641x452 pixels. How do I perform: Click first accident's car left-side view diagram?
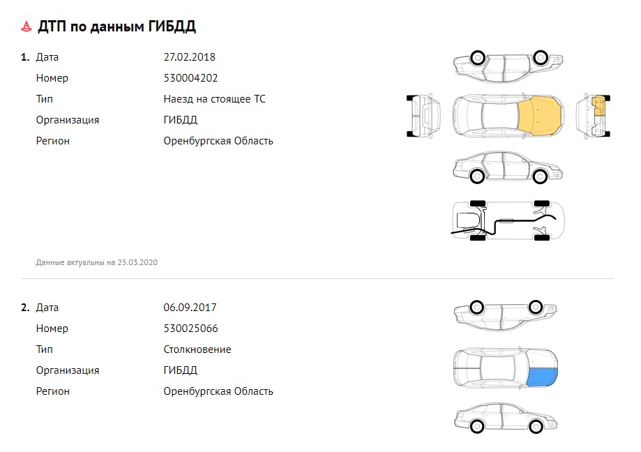point(508,67)
